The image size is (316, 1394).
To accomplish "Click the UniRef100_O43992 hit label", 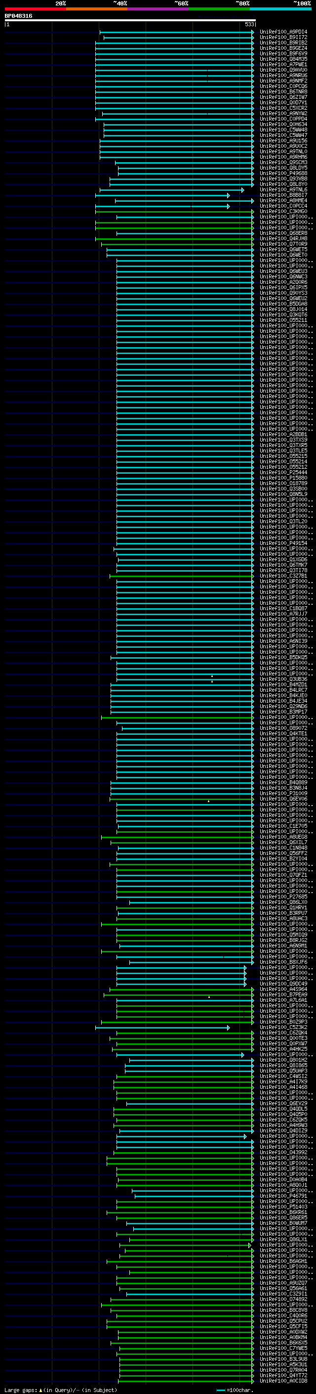I will pyautogui.click(x=283, y=1152).
